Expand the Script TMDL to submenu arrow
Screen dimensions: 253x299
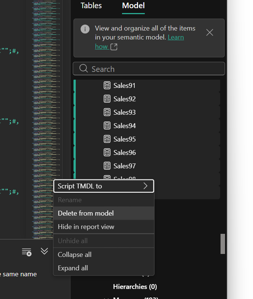click(146, 186)
